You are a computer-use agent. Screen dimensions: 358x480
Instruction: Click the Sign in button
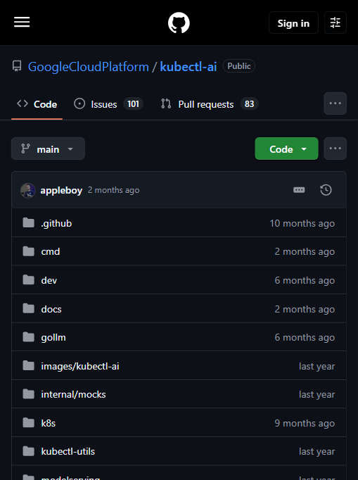pos(293,23)
